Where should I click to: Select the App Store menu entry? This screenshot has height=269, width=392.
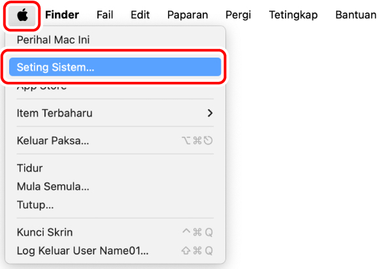(42, 87)
